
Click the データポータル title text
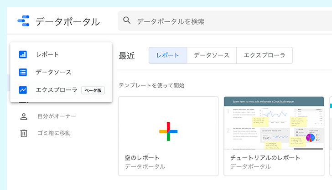click(67, 22)
